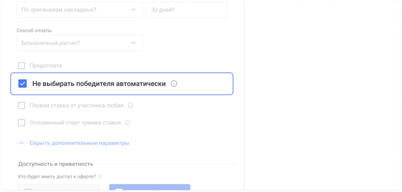Image resolution: width=402 pixels, height=192 pixels.
Task: Click the arrow icon in 'Безналичный расчет?' field
Action: 133,43
